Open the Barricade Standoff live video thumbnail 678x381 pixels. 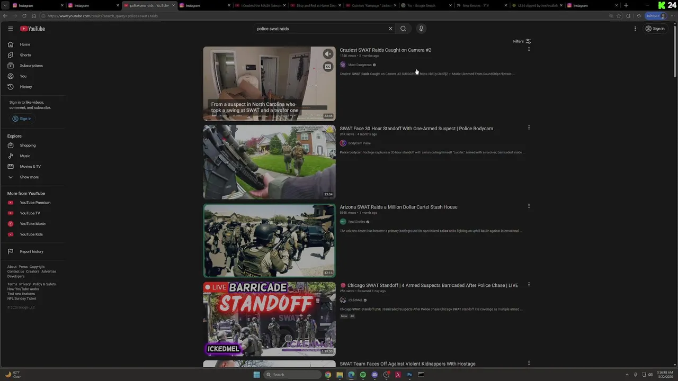click(x=269, y=319)
